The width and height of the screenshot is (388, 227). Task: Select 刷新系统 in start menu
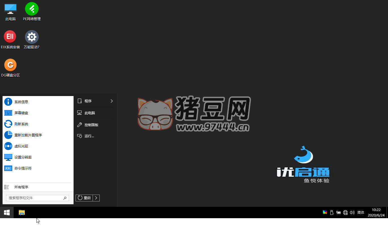pos(38,124)
